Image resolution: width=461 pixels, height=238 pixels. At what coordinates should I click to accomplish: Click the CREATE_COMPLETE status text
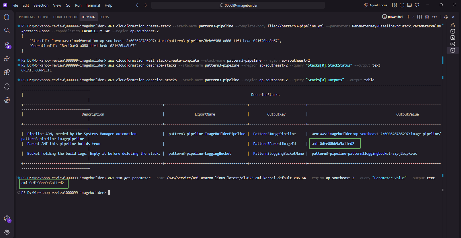pos(37,70)
